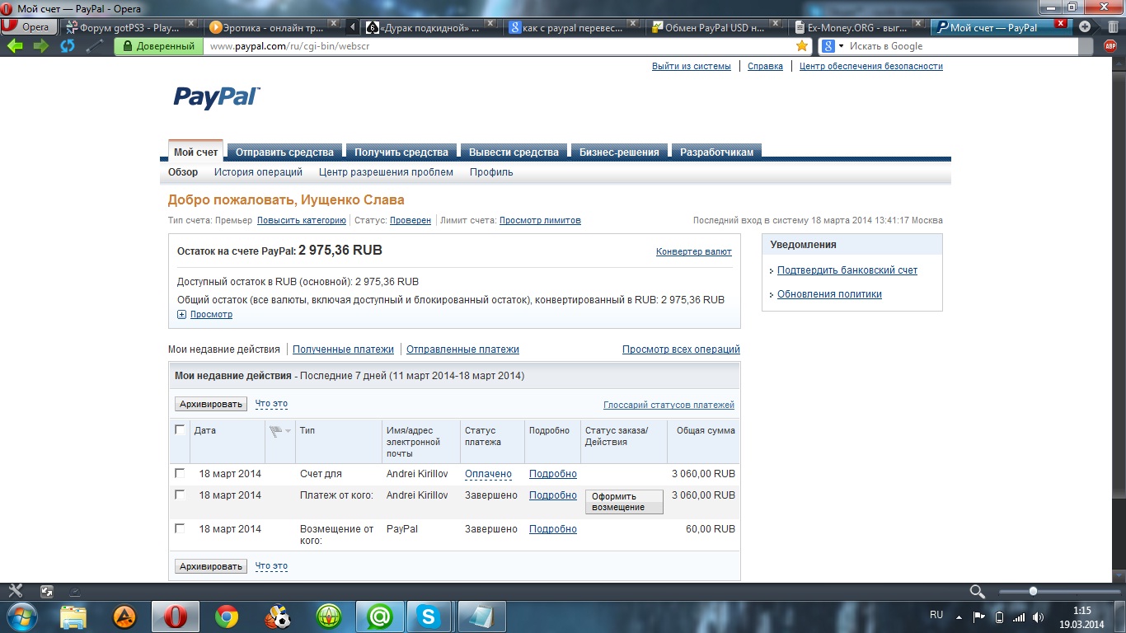This screenshot has height=633, width=1126.
Task: Select the 'Вывести средства' tab
Action: point(514,152)
